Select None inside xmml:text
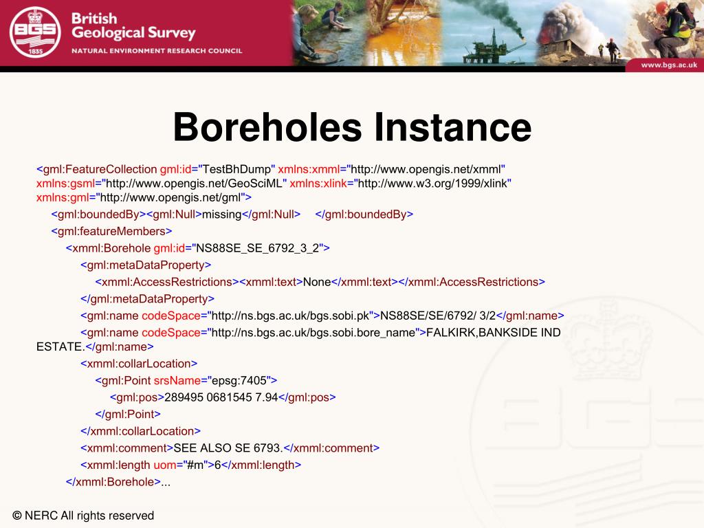Viewport: 704px width, 528px height. coord(317,282)
